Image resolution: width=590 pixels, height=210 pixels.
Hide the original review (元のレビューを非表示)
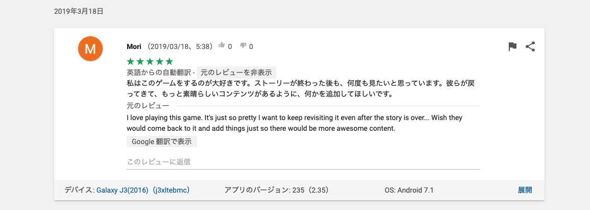[x=237, y=73]
